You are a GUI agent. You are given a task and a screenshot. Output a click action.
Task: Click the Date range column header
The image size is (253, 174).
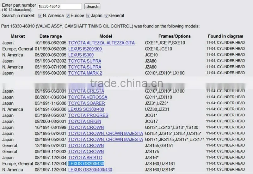51,36
